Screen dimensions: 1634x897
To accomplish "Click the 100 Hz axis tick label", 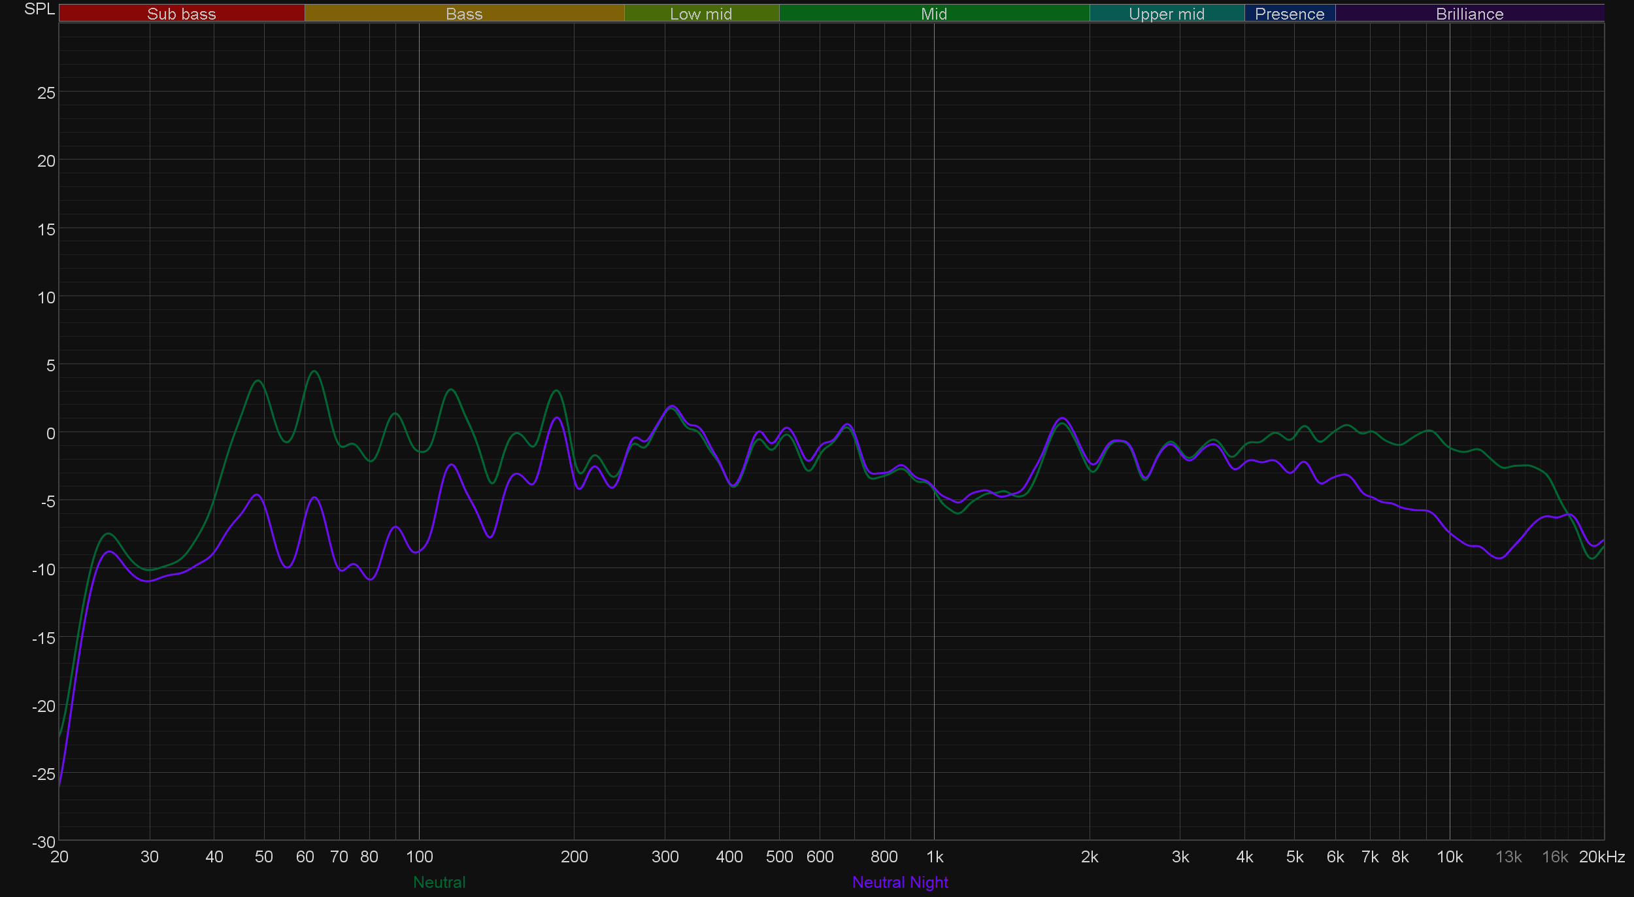I will 419,856.
